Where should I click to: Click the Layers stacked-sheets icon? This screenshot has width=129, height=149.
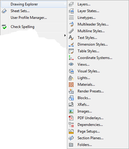71,4
